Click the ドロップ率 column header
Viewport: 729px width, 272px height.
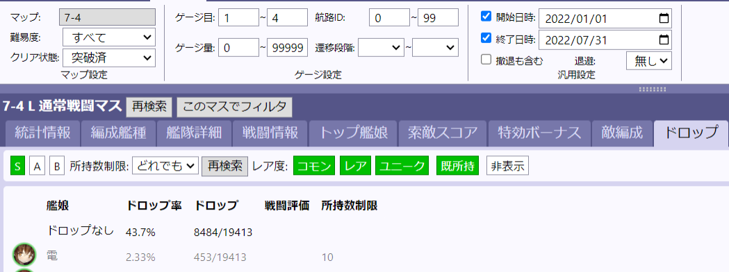click(154, 205)
